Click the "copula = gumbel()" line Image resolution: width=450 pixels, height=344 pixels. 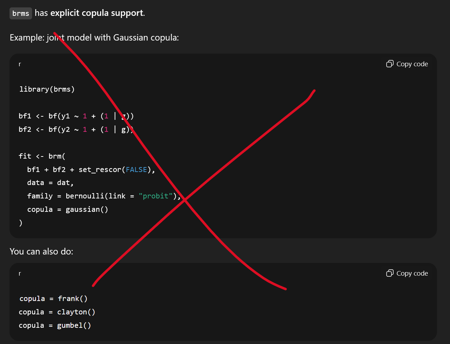point(55,325)
